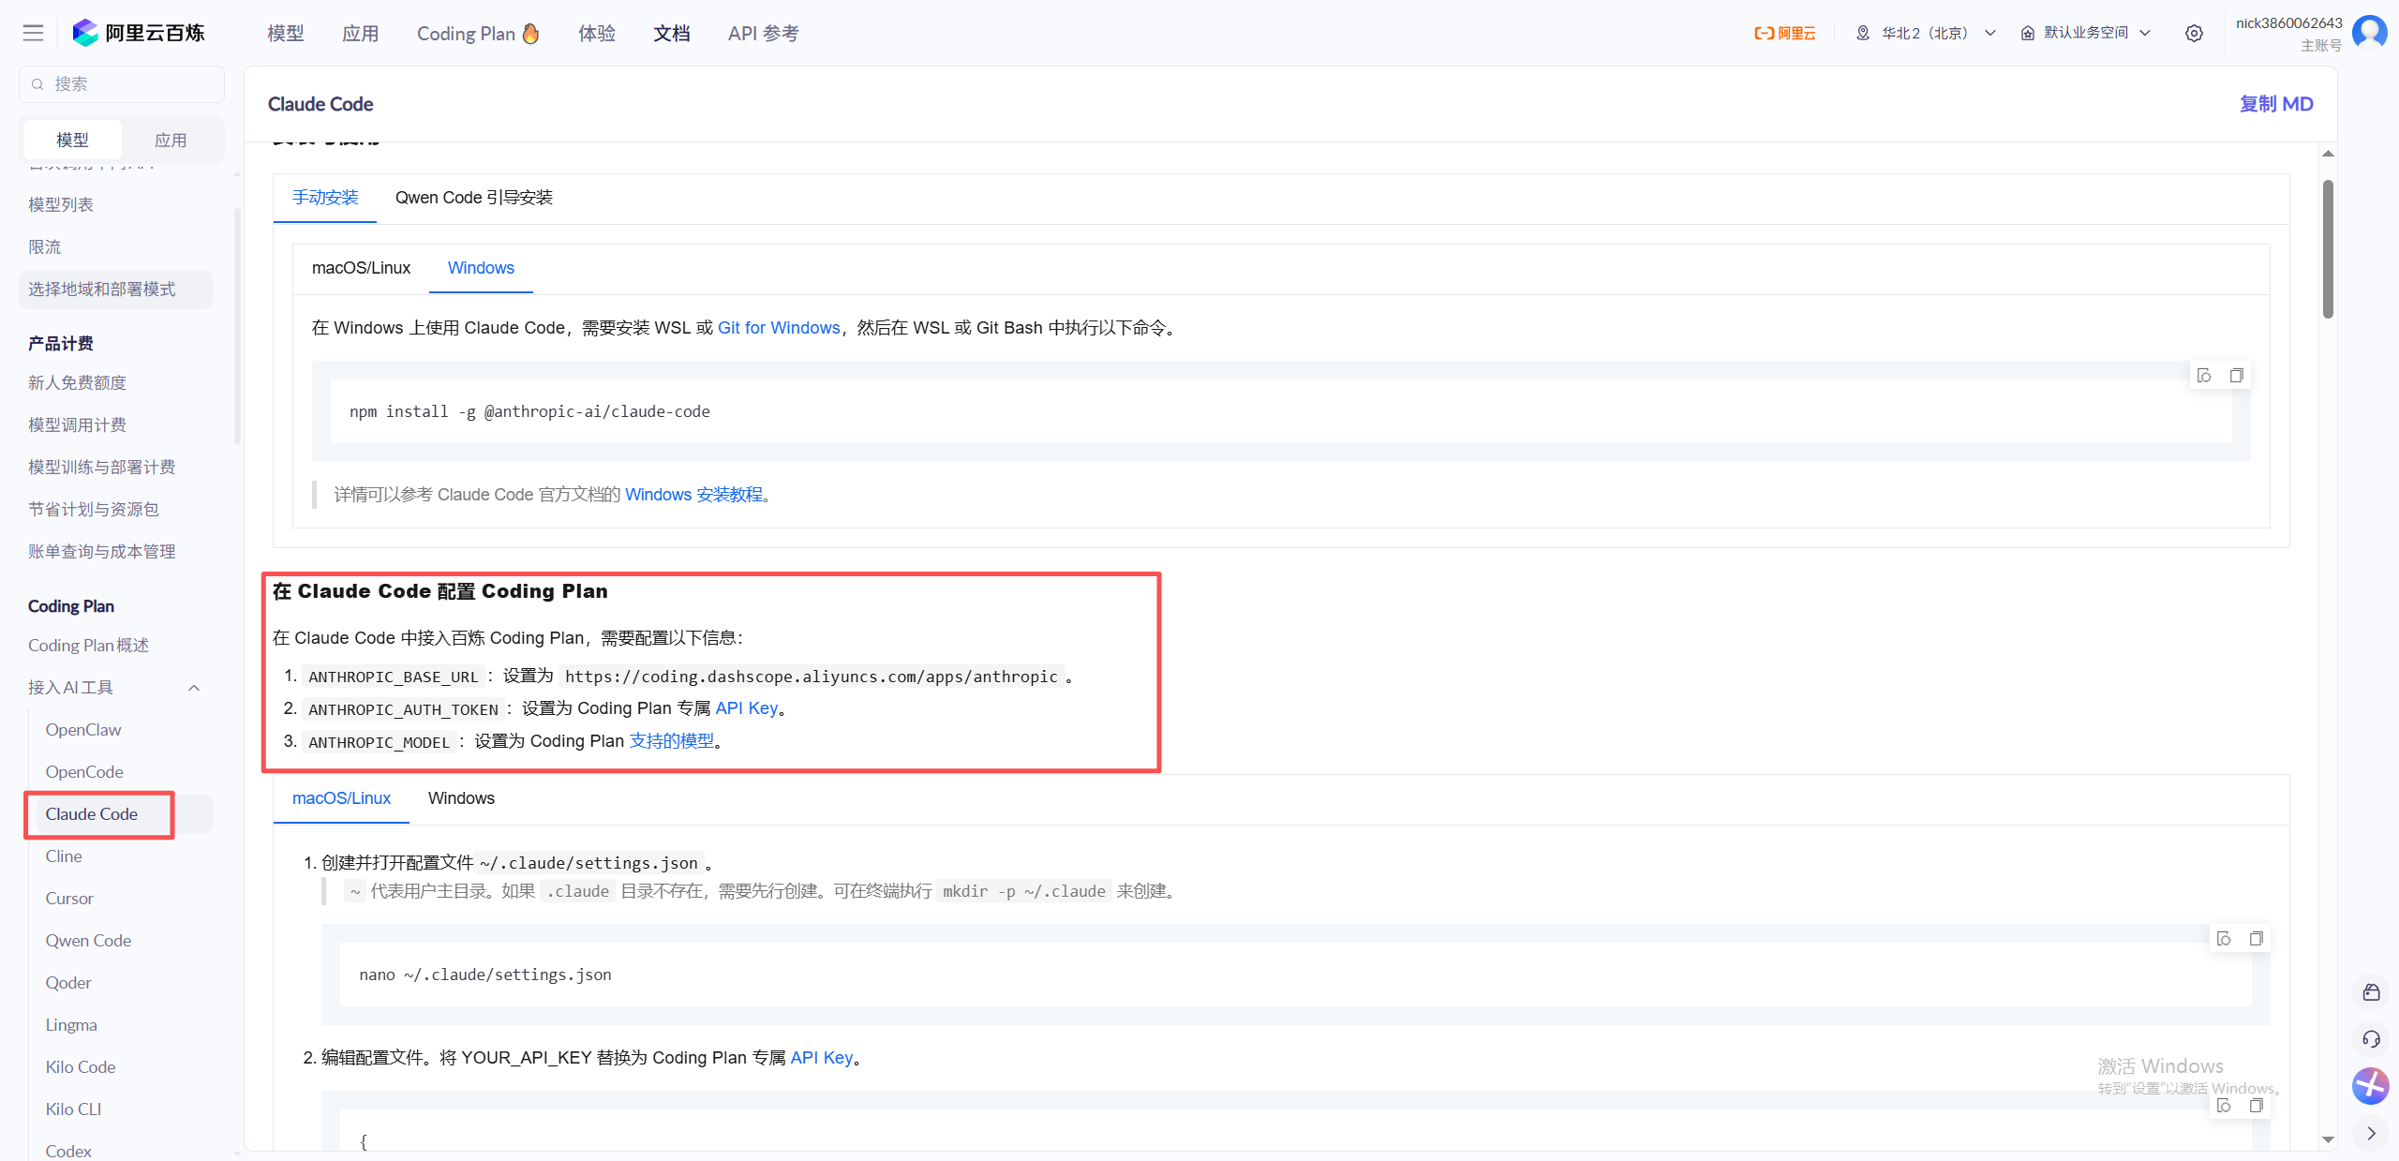Click the settings gear icon in header

pyautogui.click(x=2194, y=34)
